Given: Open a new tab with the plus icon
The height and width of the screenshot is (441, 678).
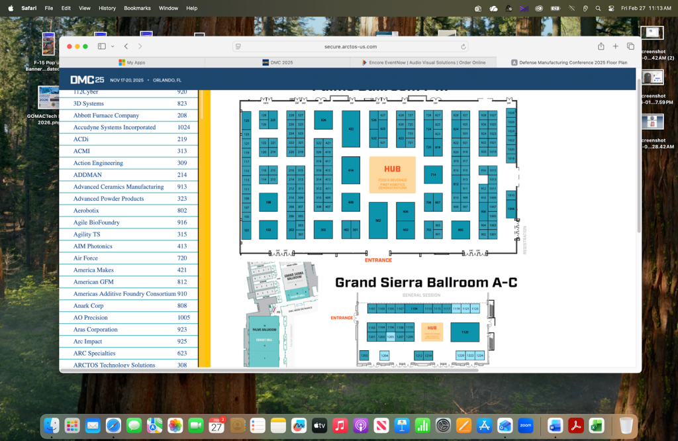Looking at the screenshot, I should [x=616, y=46].
